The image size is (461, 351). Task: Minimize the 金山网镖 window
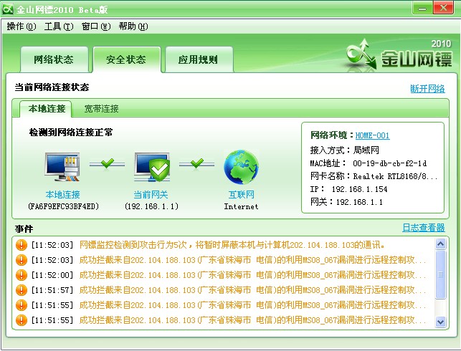[x=422, y=8]
